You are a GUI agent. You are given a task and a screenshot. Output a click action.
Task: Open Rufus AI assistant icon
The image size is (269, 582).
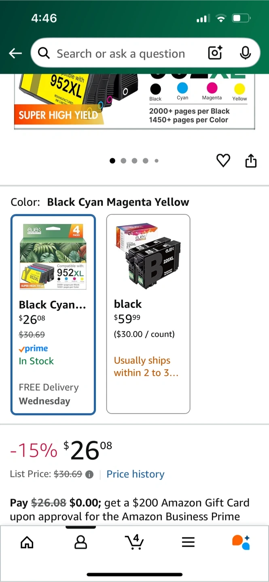point(241,542)
